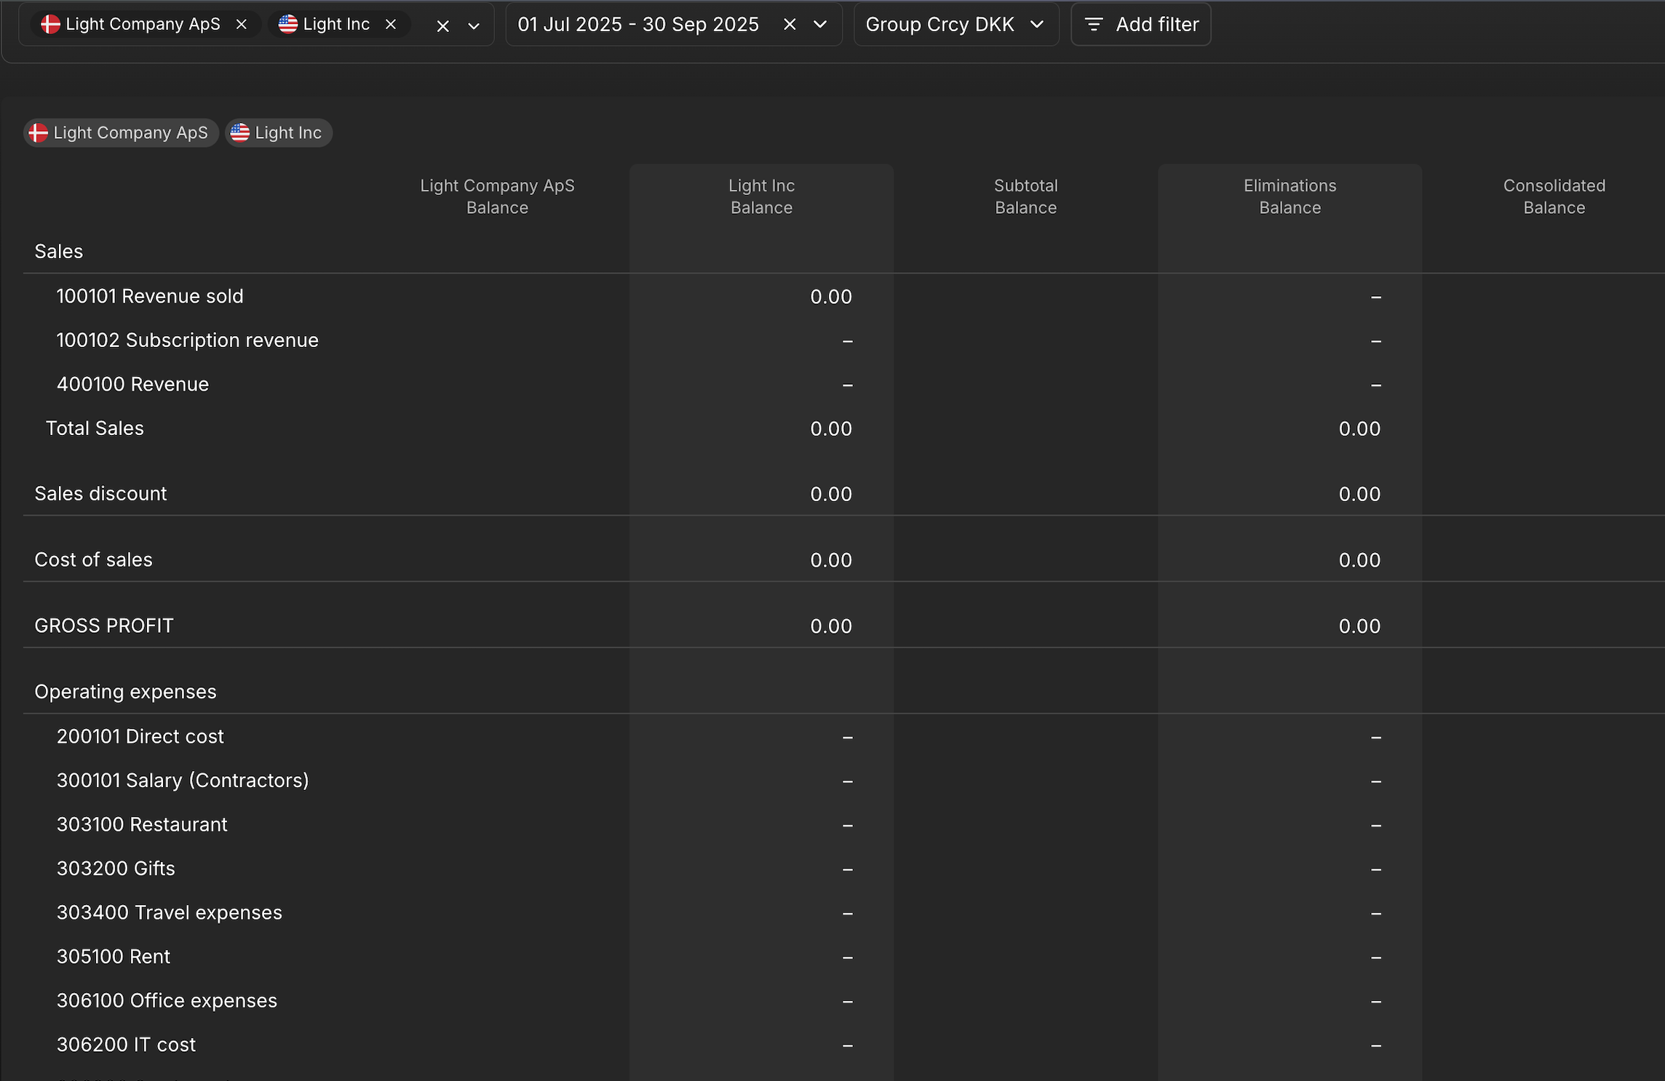1665x1081 pixels.
Task: Click the Eliminations Balance column header
Action: pos(1290,196)
